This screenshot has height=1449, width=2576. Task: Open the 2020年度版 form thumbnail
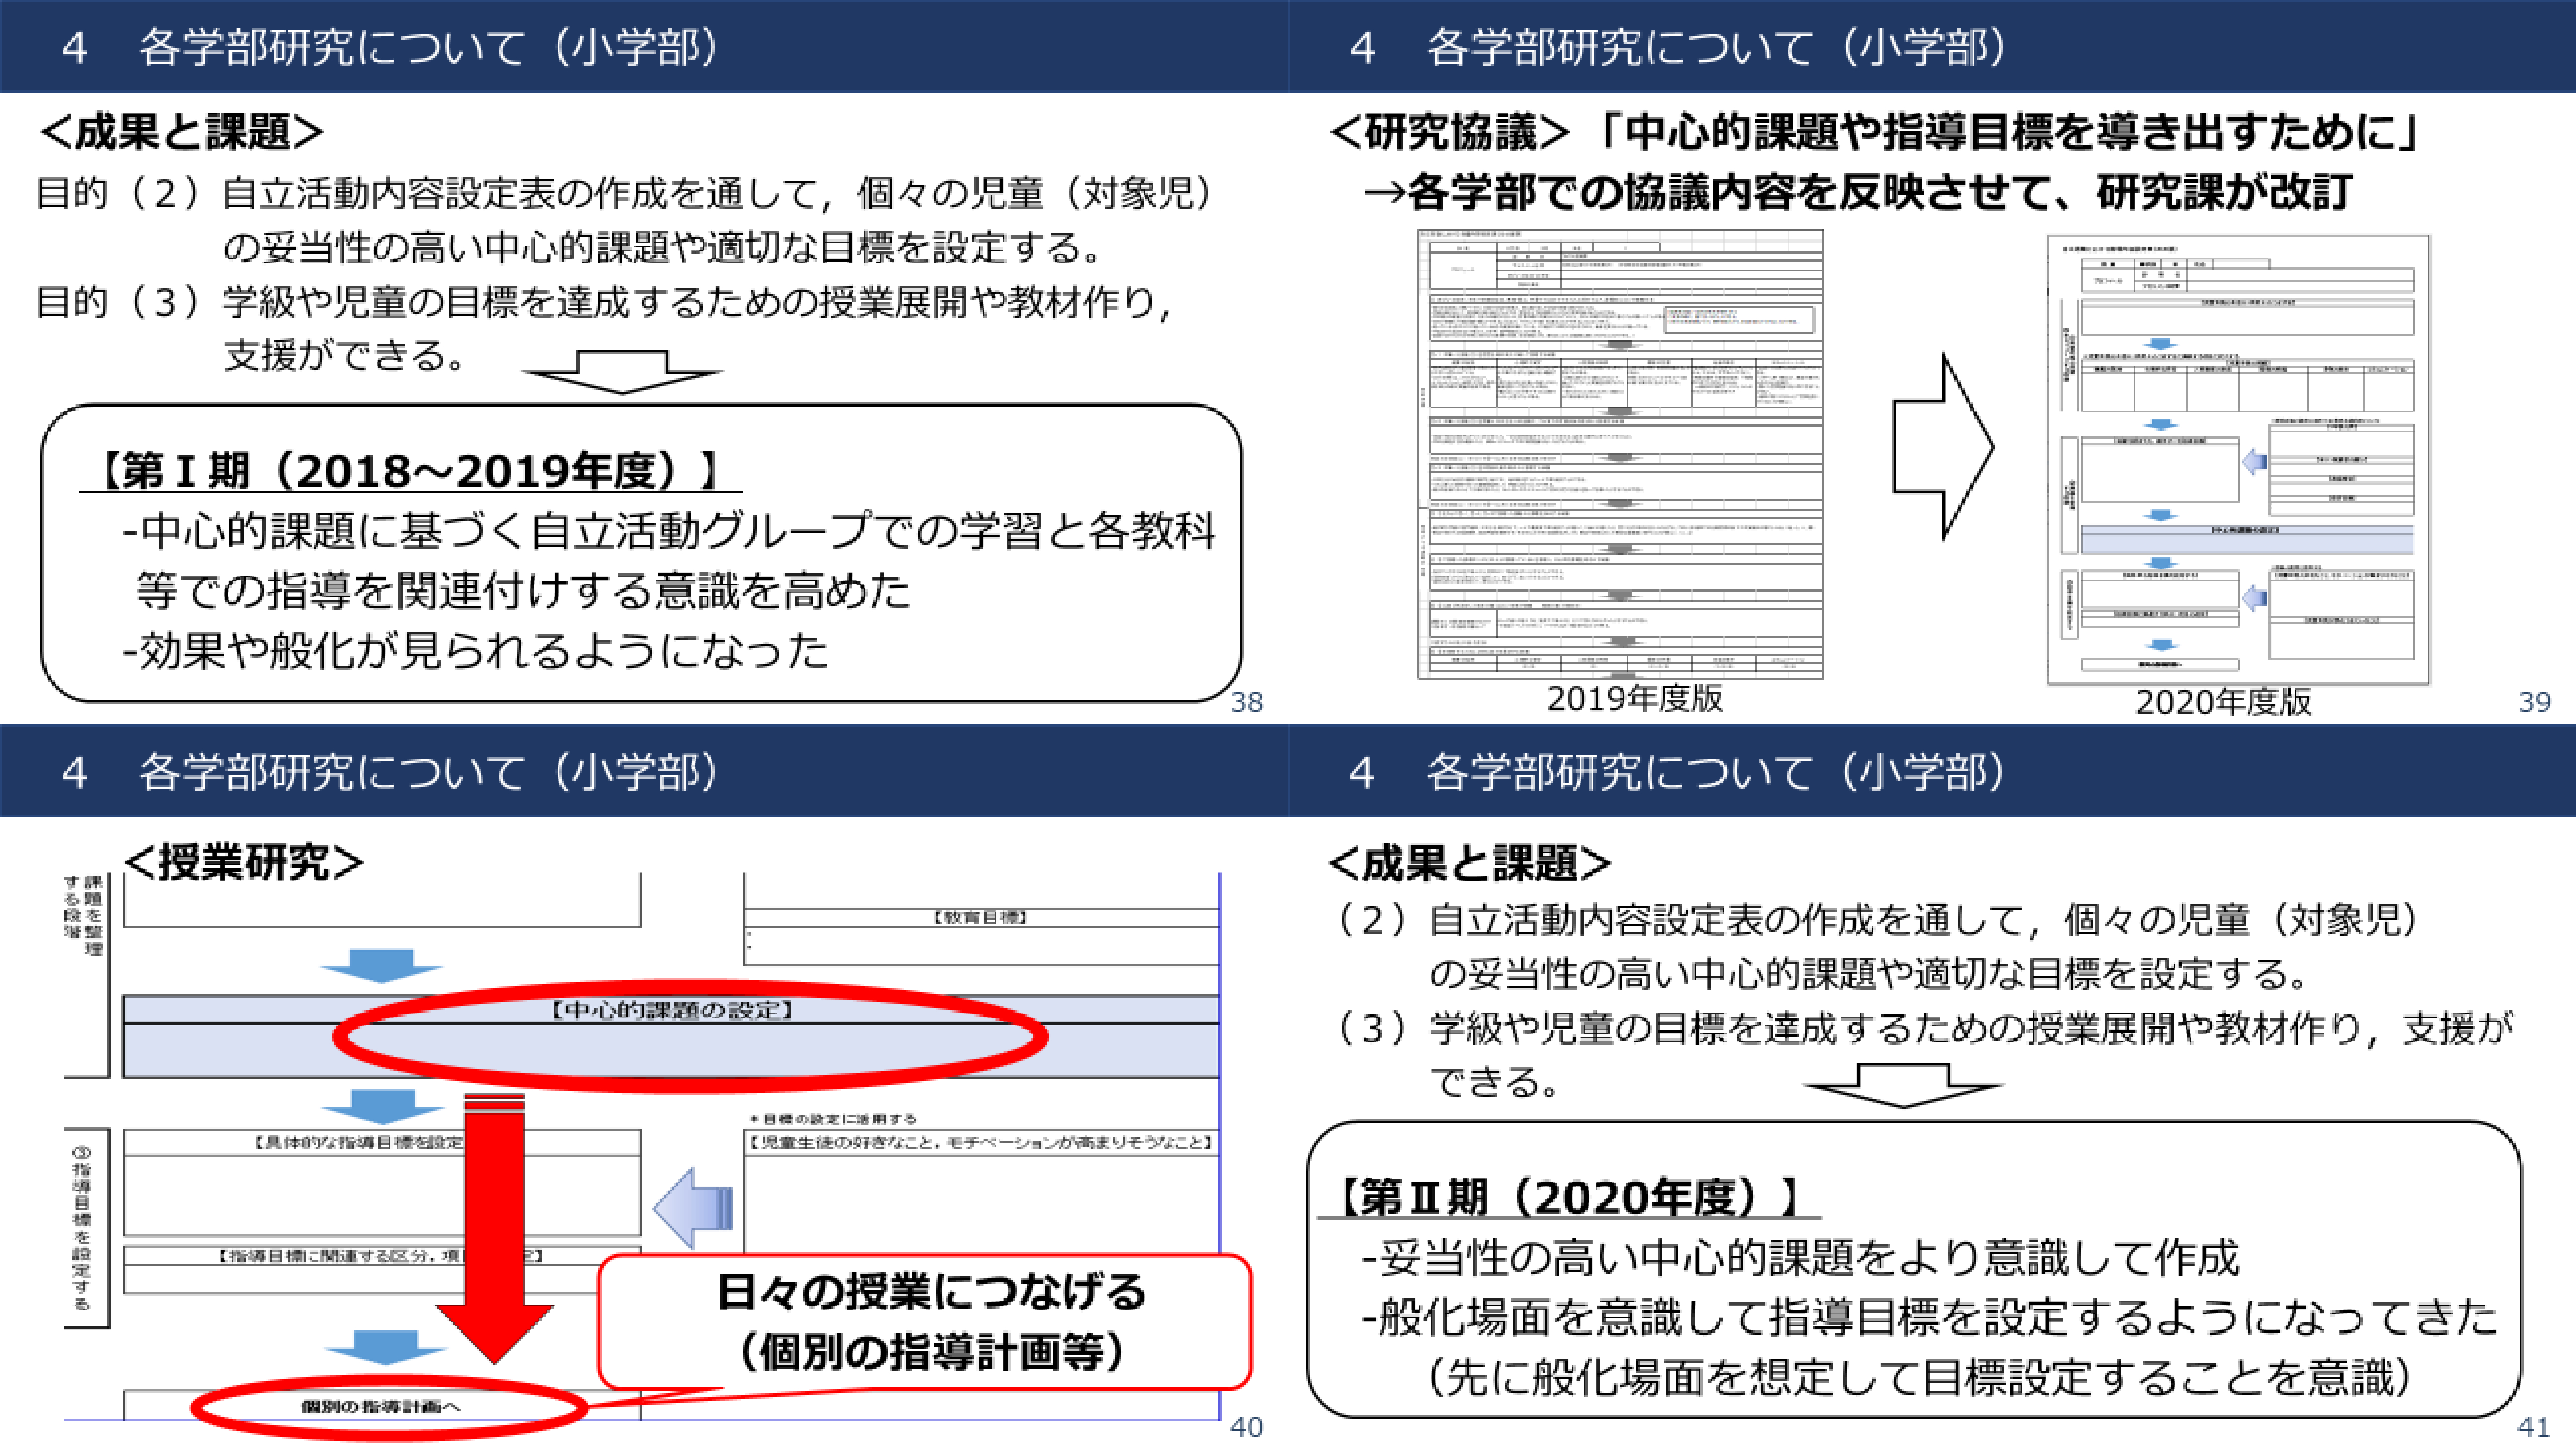pyautogui.click(x=2238, y=460)
